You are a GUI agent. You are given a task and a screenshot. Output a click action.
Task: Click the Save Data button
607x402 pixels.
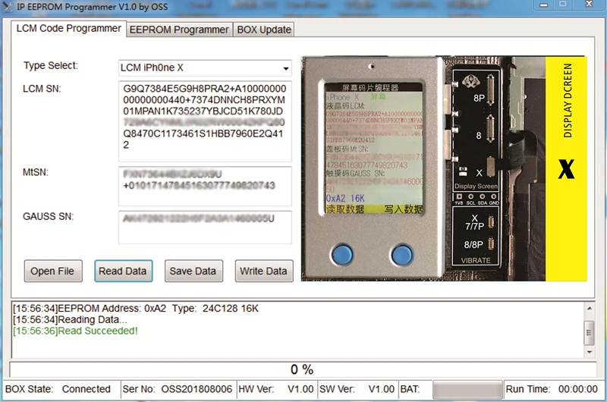(x=193, y=271)
